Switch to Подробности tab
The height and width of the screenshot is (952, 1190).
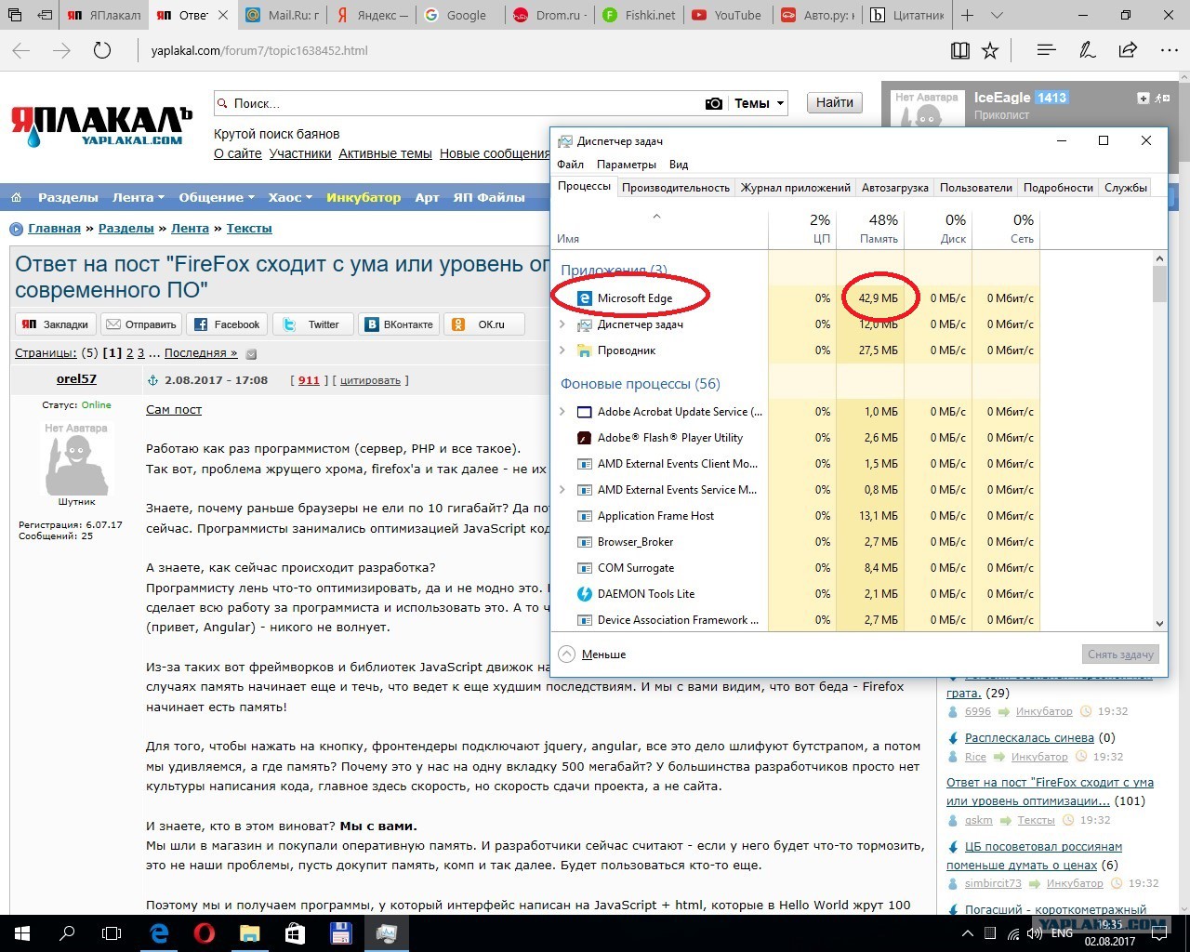pyautogui.click(x=1058, y=187)
